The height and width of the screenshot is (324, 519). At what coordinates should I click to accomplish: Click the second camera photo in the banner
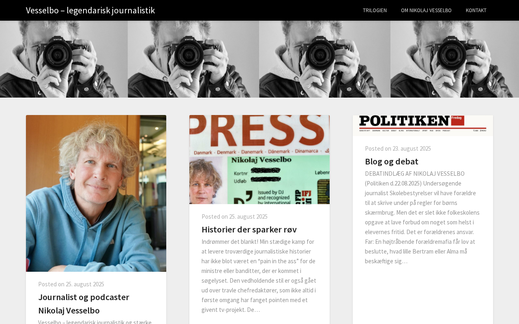pos(193,59)
